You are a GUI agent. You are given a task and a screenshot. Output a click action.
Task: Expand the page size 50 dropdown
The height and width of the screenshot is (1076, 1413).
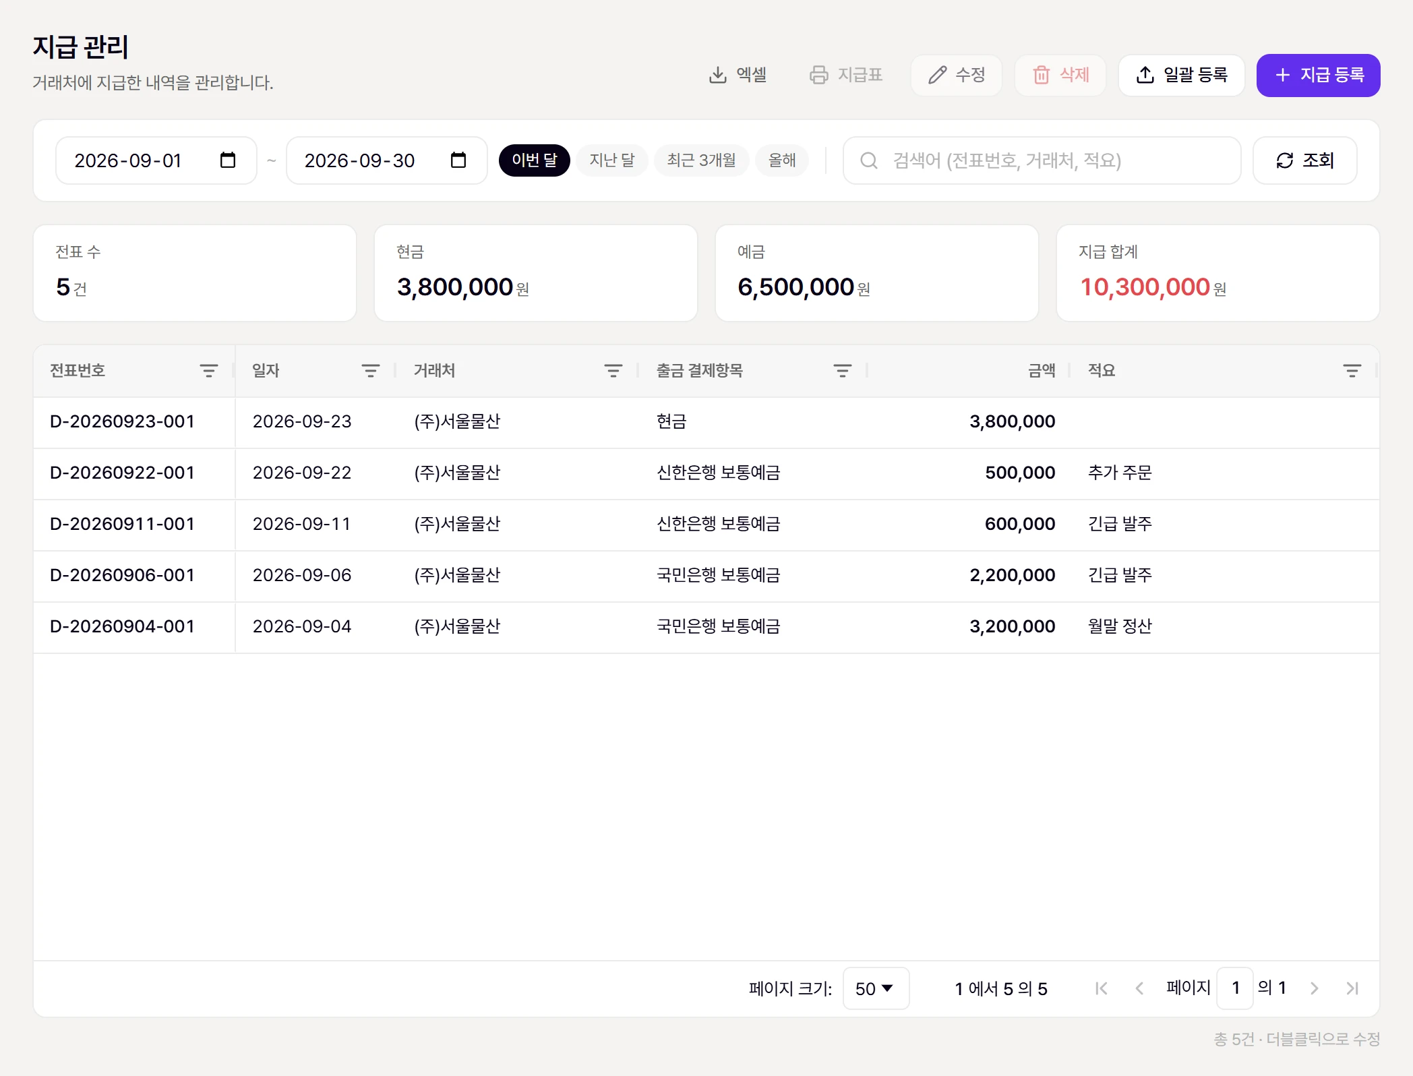point(876,988)
